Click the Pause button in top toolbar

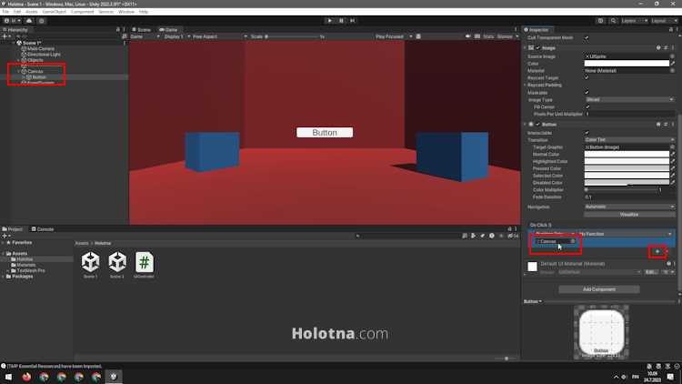341,20
